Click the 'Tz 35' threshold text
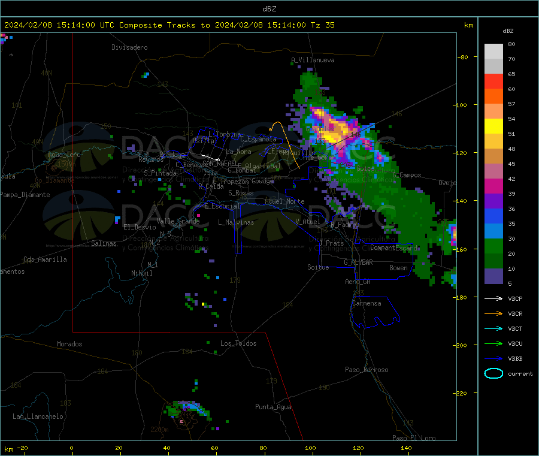The height and width of the screenshot is (456, 539). (322, 25)
